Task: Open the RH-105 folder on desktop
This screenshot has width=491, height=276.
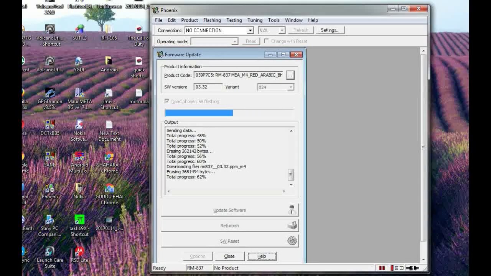Action: (109, 33)
